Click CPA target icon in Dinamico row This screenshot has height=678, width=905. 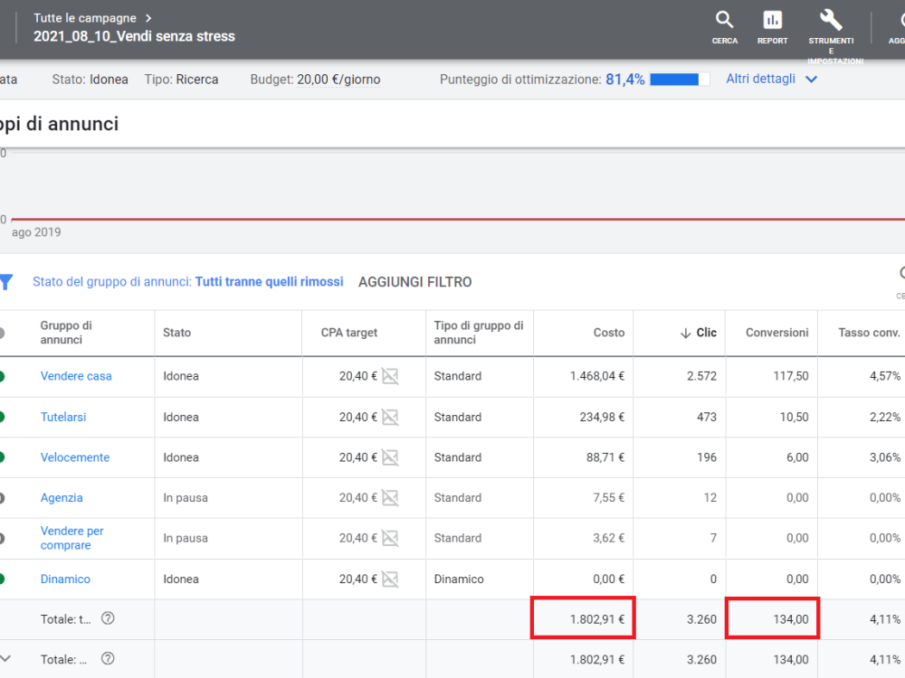(390, 579)
